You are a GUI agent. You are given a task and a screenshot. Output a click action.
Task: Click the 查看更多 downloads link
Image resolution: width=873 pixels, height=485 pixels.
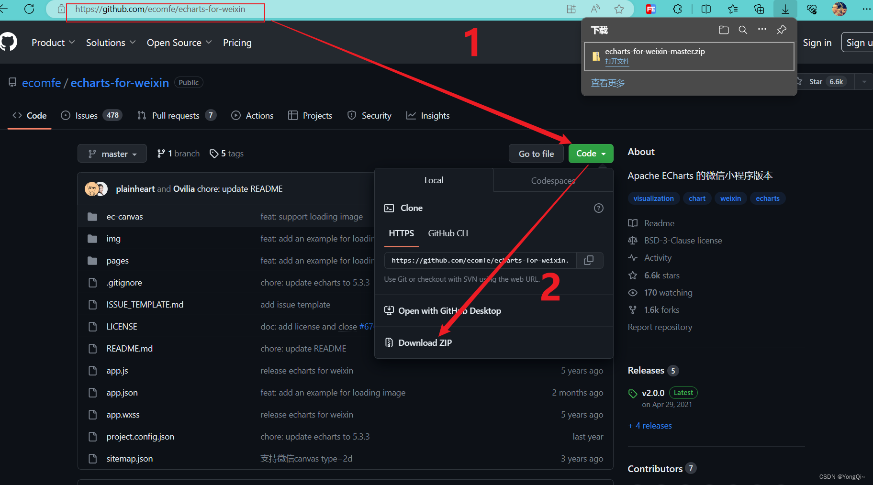608,83
